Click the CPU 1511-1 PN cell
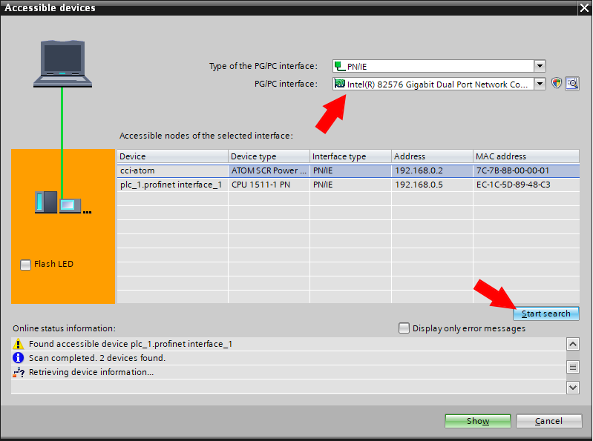Screen dimensions: 593x441 (269, 185)
